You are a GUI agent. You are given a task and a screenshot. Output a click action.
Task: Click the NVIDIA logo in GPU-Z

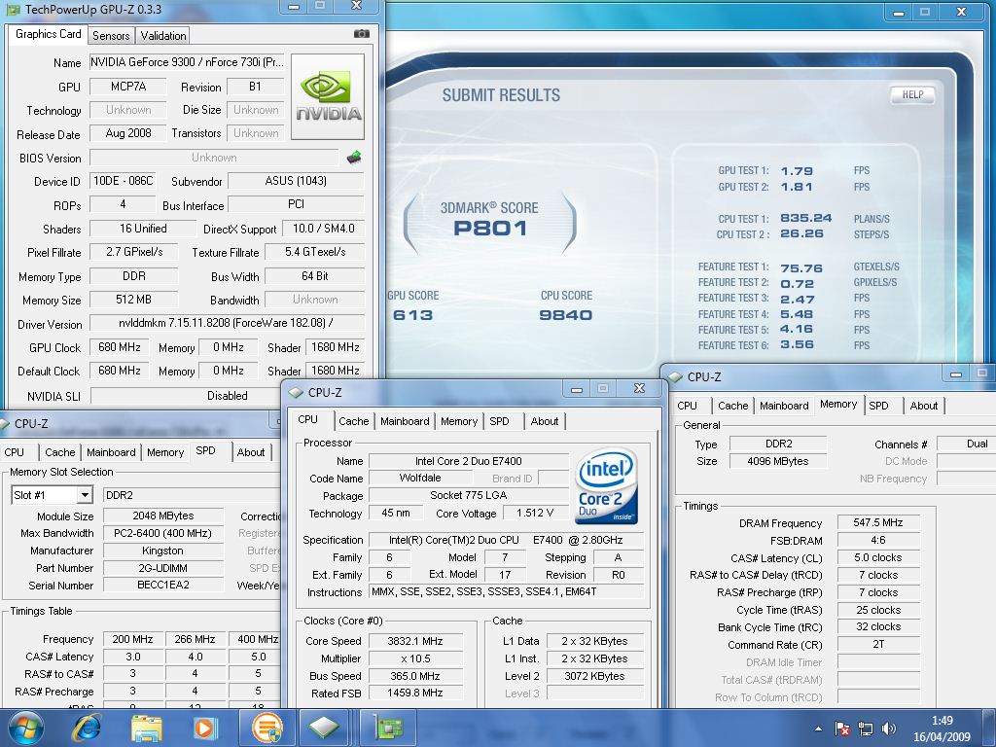tap(328, 96)
